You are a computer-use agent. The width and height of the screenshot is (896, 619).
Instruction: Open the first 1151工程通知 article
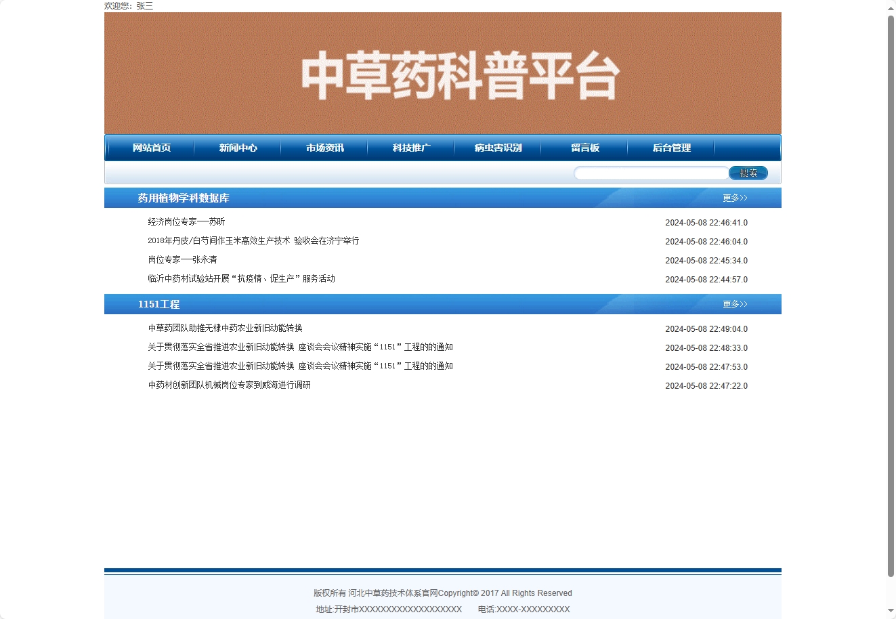click(300, 347)
